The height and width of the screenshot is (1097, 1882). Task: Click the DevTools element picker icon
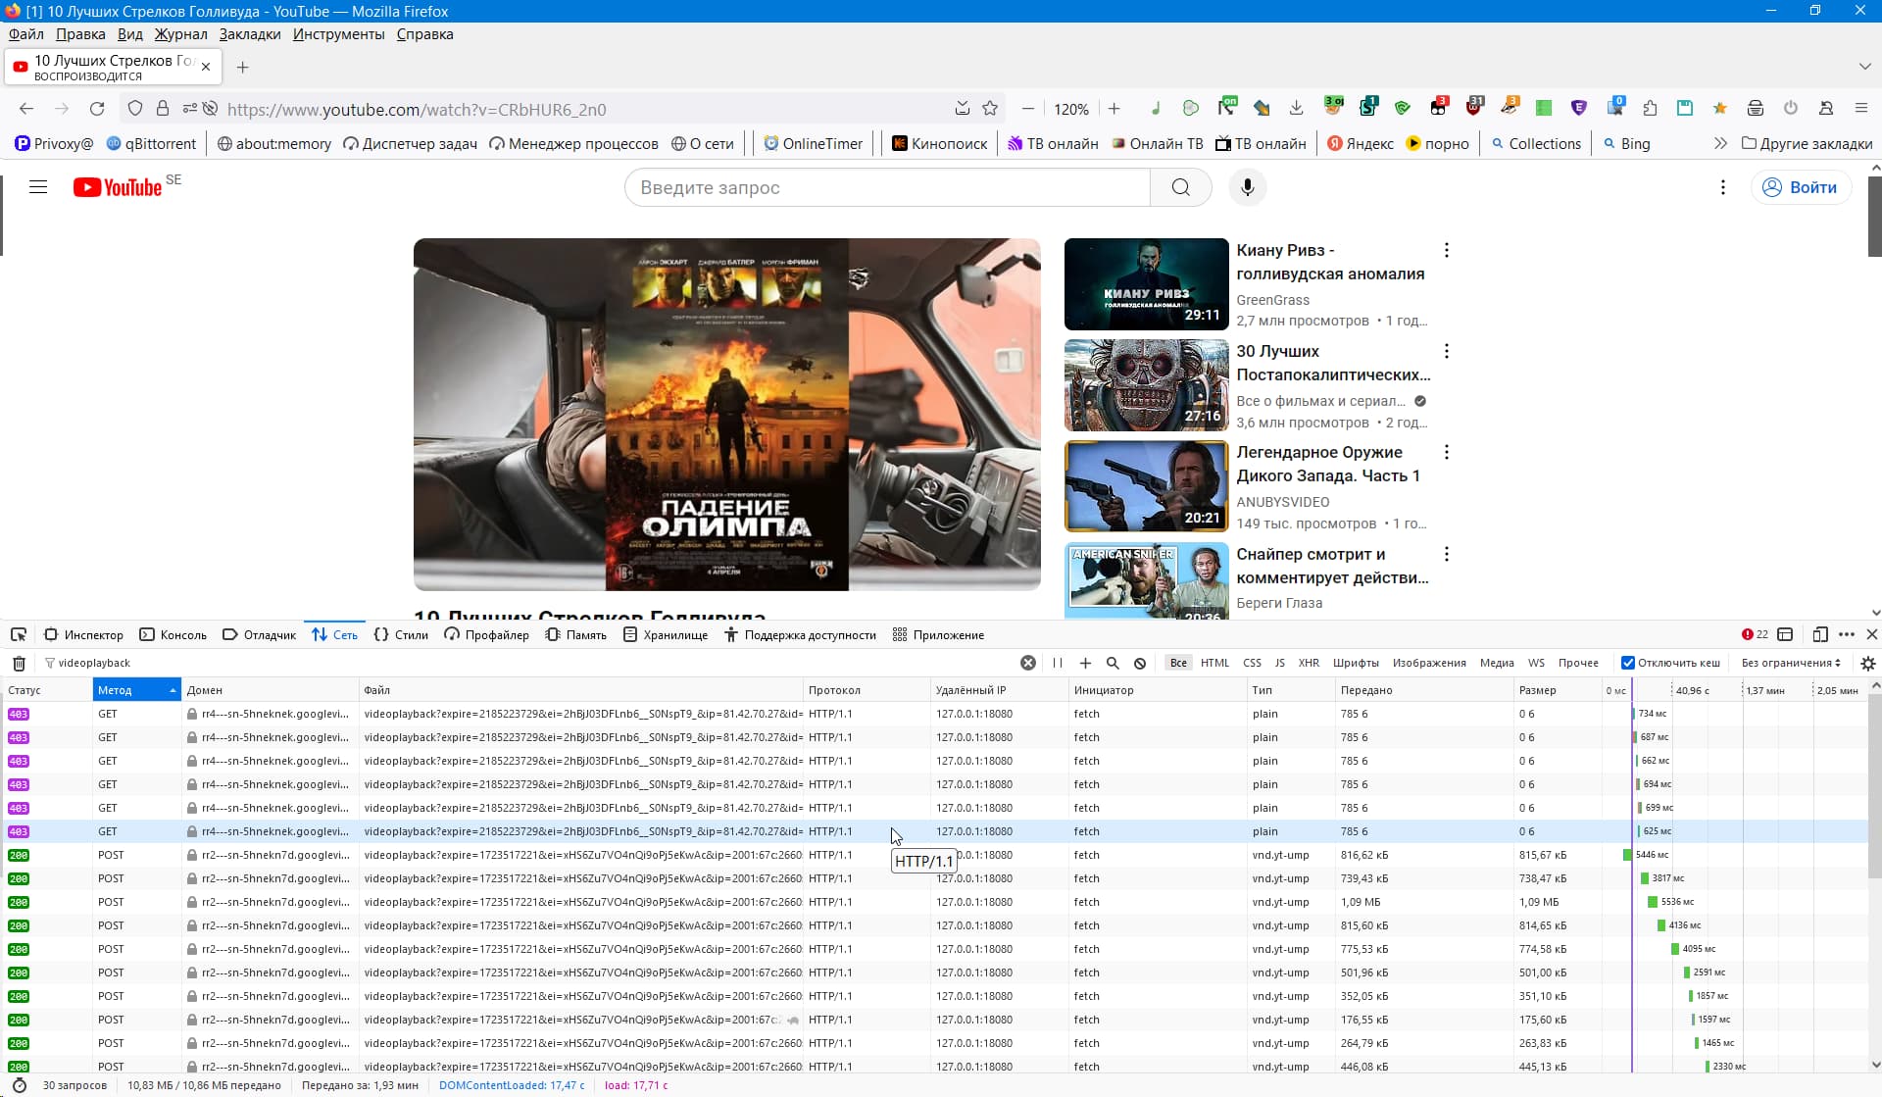[19, 634]
